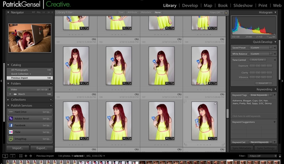This screenshot has width=284, height=164.
Task: Select Navigator FILL zoom option
Action: pyautogui.click(x=39, y=12)
